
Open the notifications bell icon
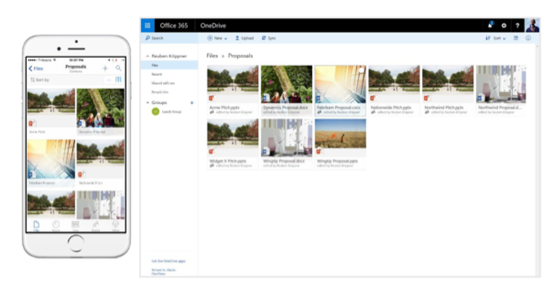tap(490, 26)
